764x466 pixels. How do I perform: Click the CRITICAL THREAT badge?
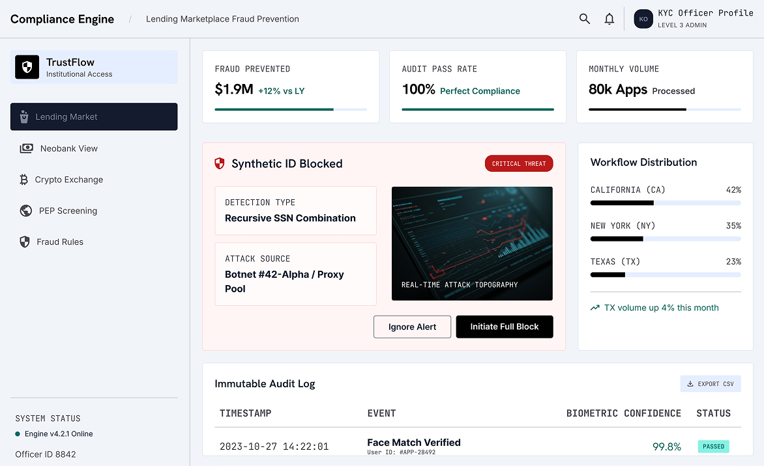[519, 163]
